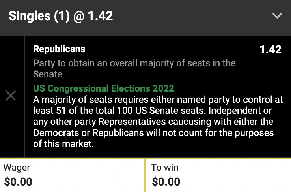Click the To win label text

click(x=165, y=168)
